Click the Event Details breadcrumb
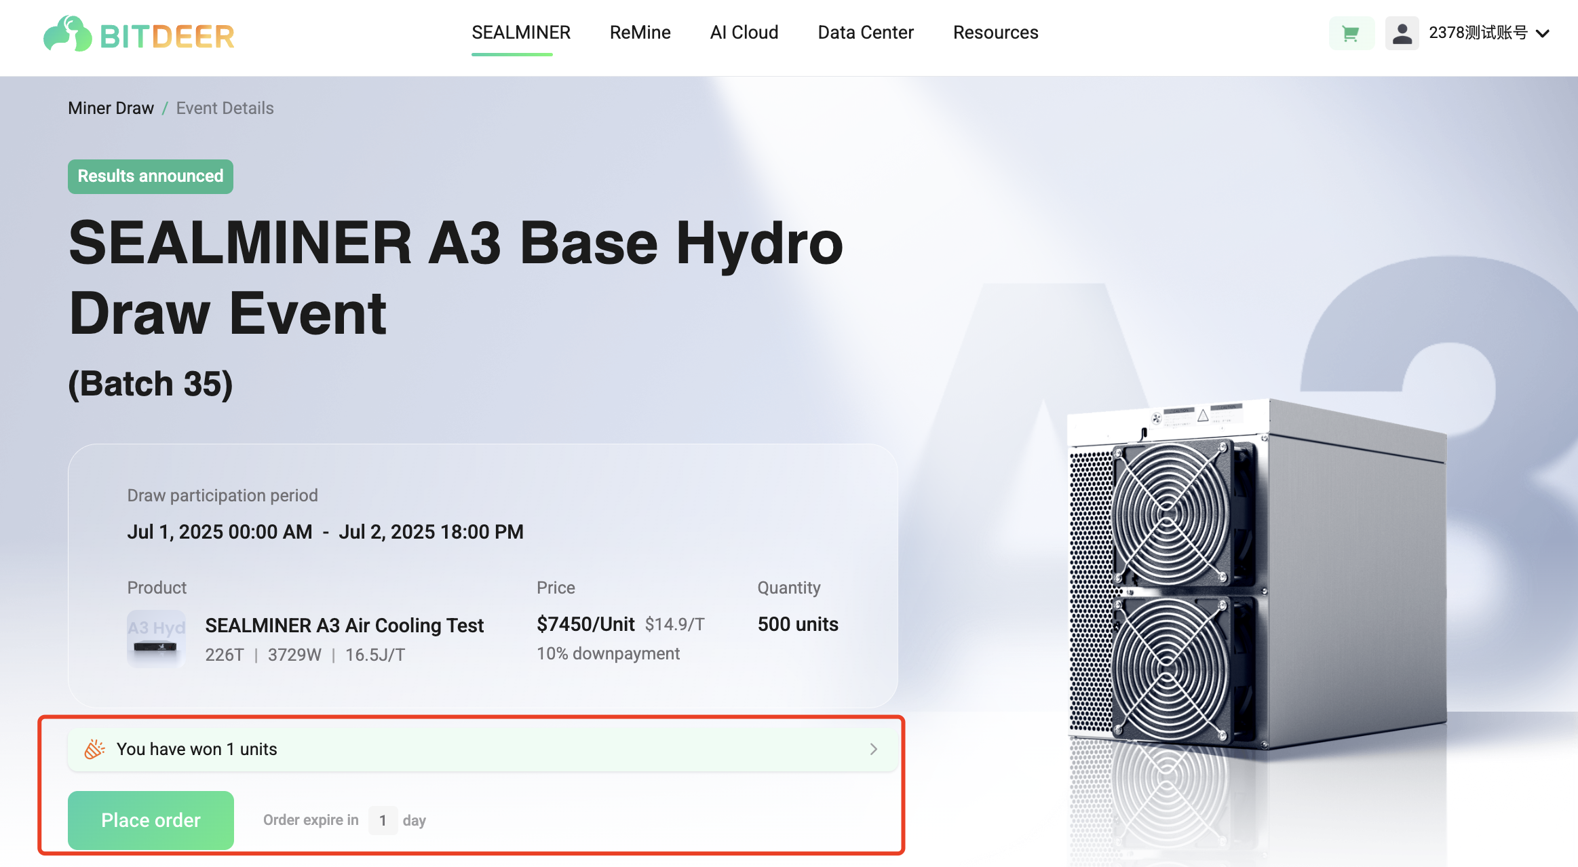The height and width of the screenshot is (867, 1578). coord(225,108)
